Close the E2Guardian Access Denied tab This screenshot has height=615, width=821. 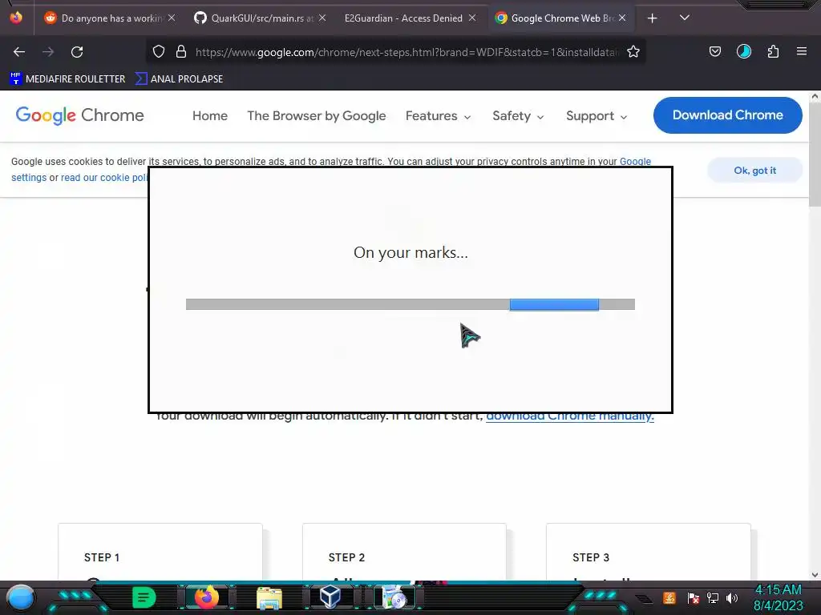[472, 18]
